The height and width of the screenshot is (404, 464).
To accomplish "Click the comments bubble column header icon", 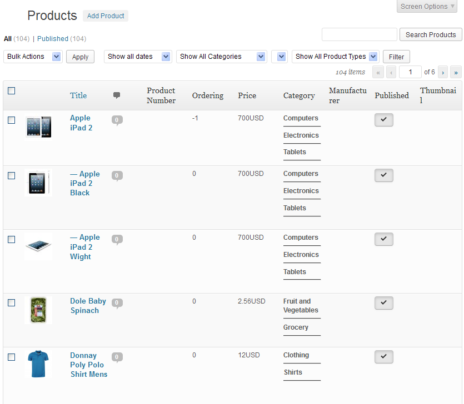I will [x=117, y=95].
